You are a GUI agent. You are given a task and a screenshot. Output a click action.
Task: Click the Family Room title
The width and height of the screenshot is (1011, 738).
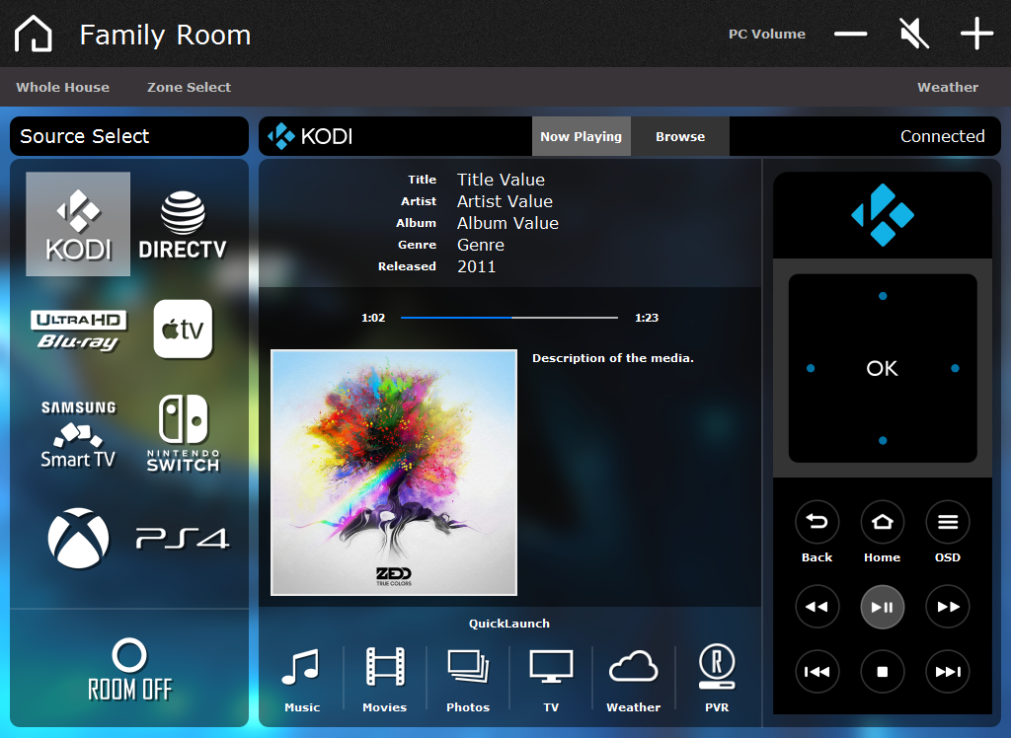[165, 35]
